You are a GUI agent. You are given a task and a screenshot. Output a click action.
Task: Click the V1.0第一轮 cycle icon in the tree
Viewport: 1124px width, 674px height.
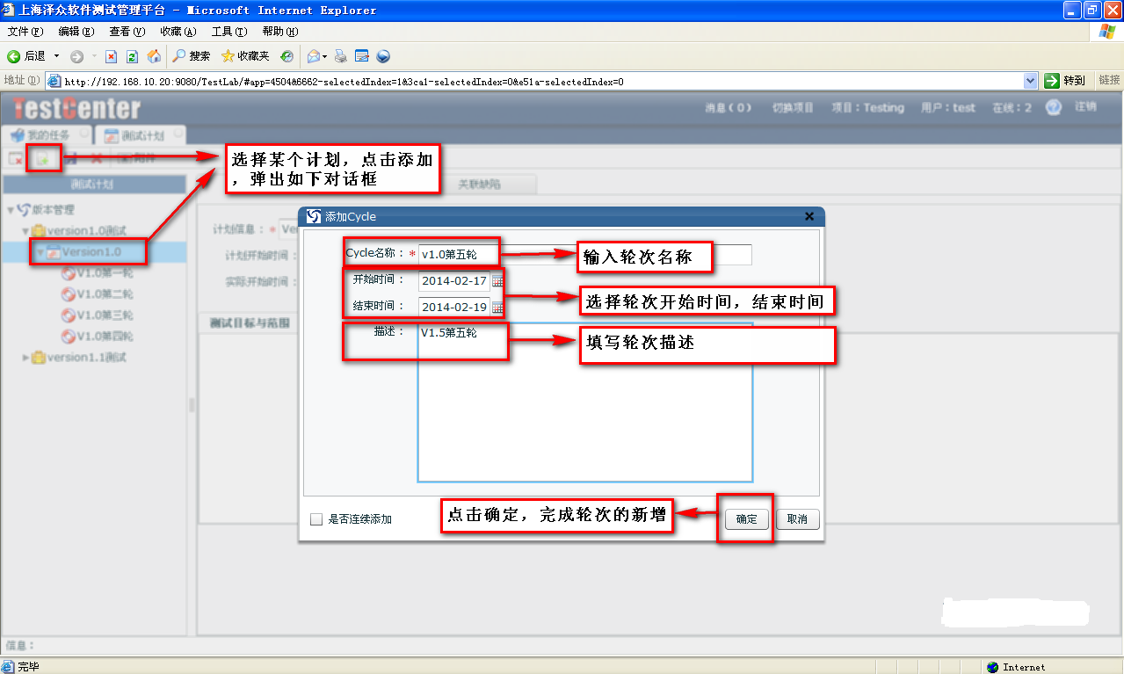[68, 273]
